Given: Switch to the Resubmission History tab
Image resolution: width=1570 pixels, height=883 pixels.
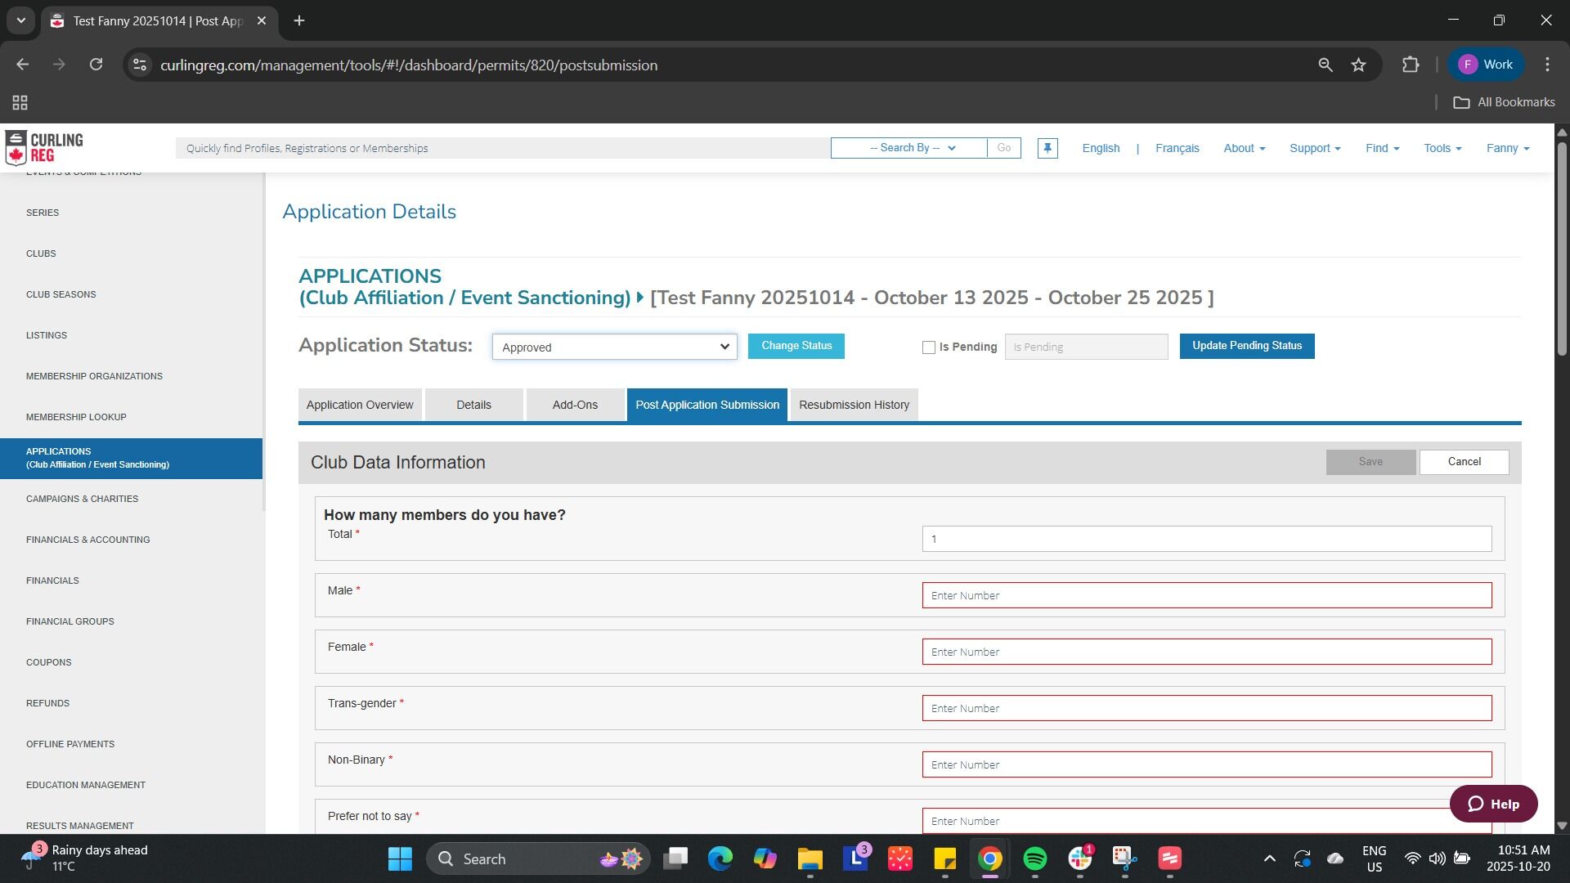Looking at the screenshot, I should 854,405.
